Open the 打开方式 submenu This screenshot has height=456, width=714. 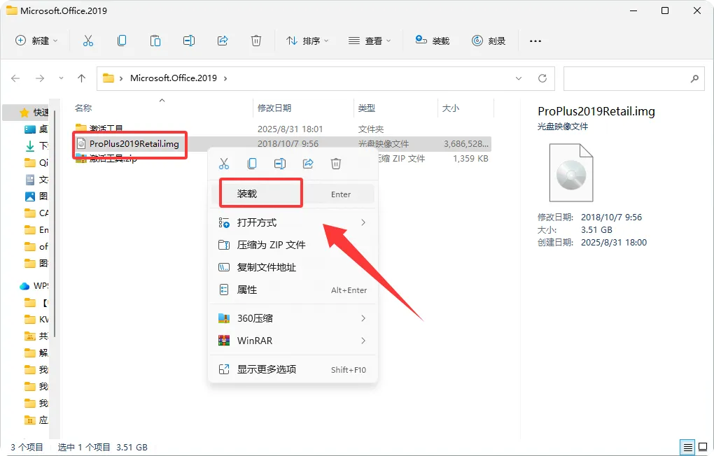coord(293,222)
